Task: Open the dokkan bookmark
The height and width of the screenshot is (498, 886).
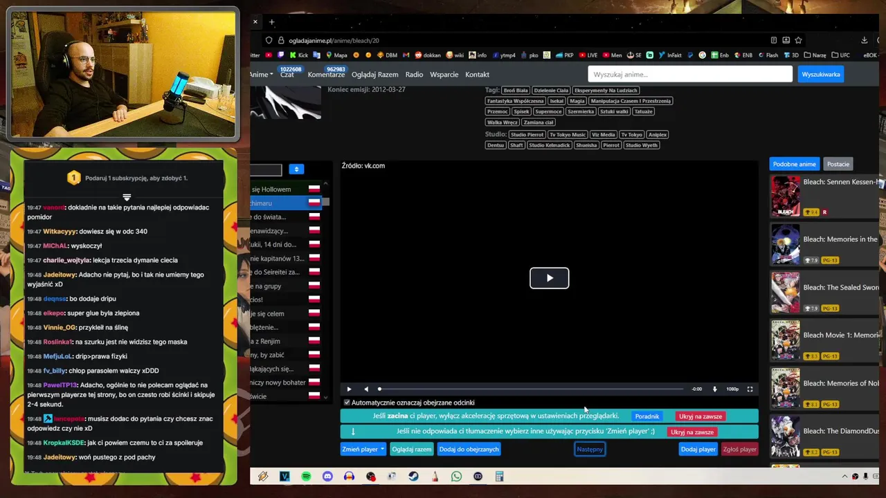Action: pos(427,55)
